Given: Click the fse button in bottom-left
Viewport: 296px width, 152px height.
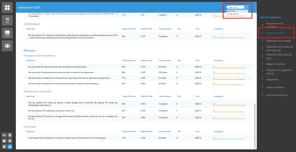Looking at the screenshot, I should click(4, 135).
